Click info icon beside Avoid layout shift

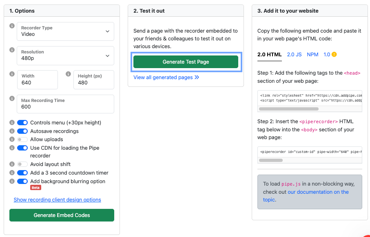(x=12, y=164)
